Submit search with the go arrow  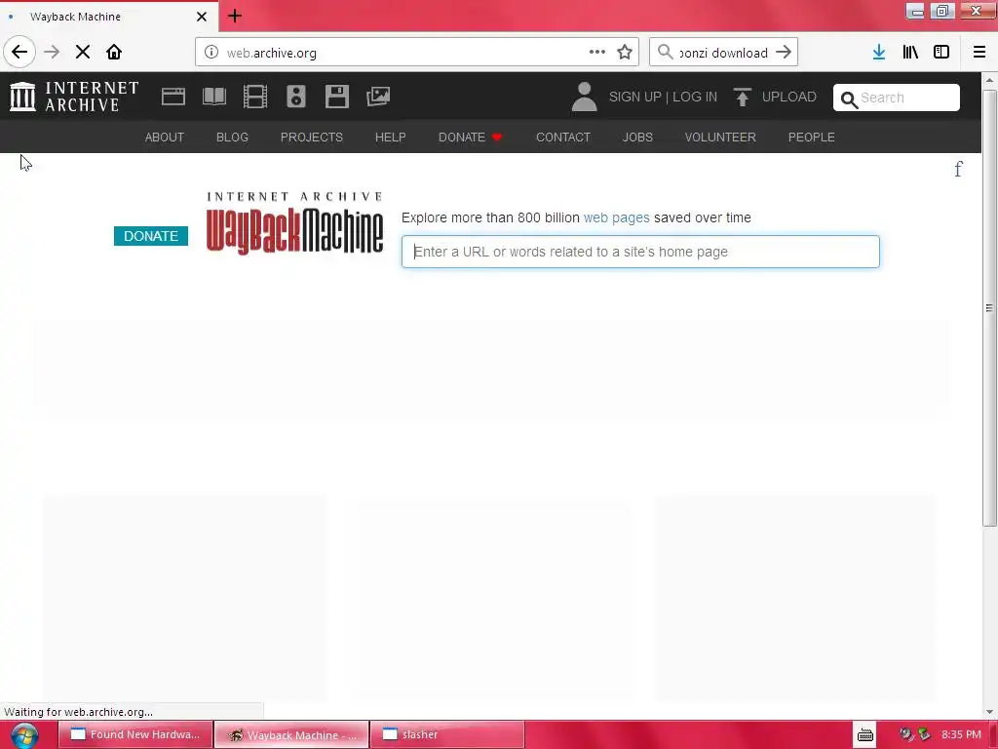click(784, 53)
